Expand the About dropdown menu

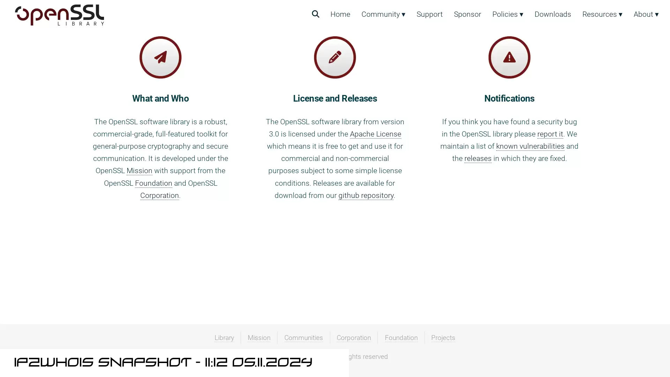646,14
